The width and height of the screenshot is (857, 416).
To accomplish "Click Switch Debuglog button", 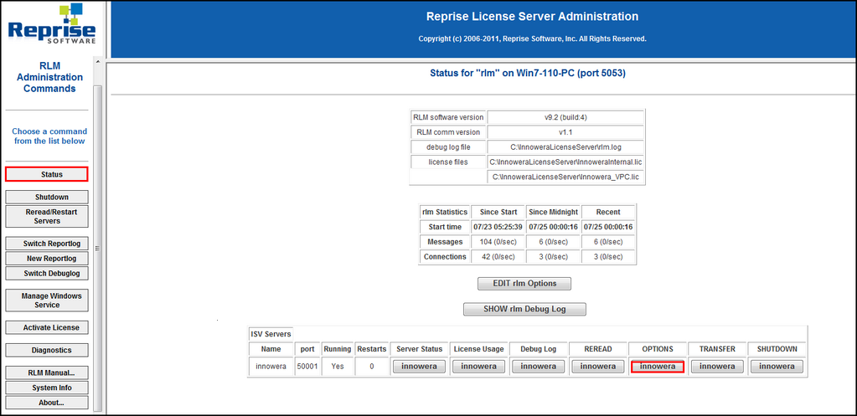I will click(x=46, y=273).
